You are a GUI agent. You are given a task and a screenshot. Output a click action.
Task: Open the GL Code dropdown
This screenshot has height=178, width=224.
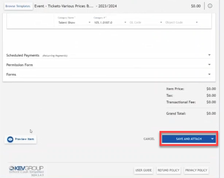click(146, 23)
